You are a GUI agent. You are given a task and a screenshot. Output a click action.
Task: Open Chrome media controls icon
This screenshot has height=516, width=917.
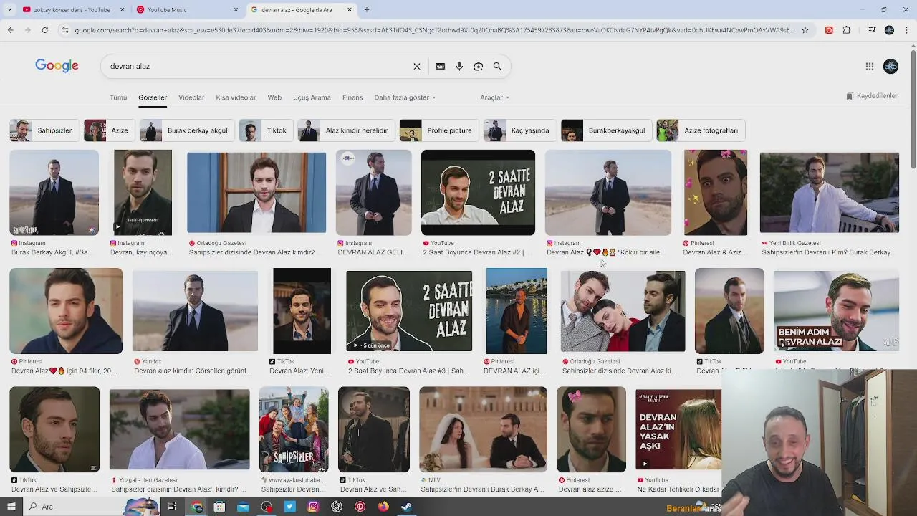click(872, 30)
